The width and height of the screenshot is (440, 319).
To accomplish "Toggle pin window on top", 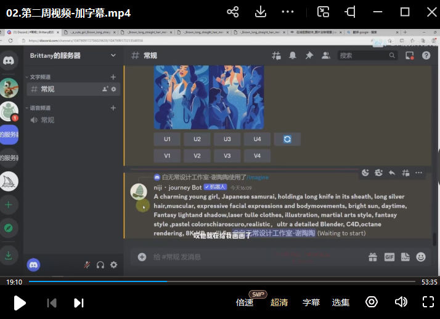I will point(350,12).
